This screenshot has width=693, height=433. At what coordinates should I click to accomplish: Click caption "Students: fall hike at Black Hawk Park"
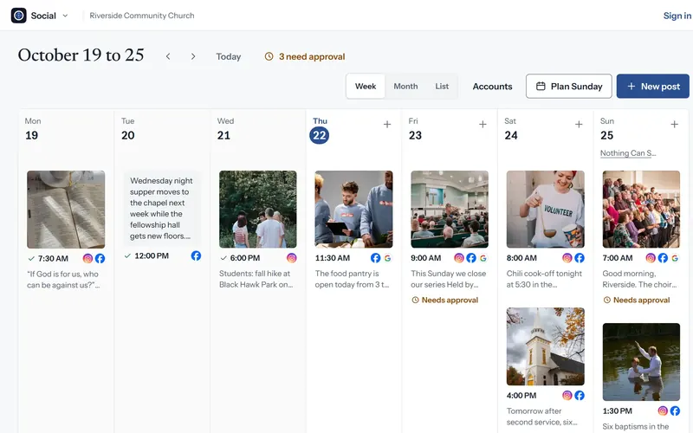pos(256,279)
